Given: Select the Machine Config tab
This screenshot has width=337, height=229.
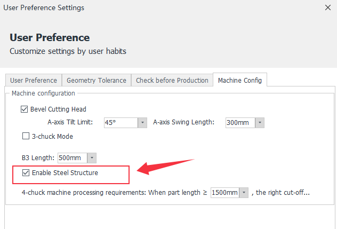Looking at the screenshot, I should 240,80.
